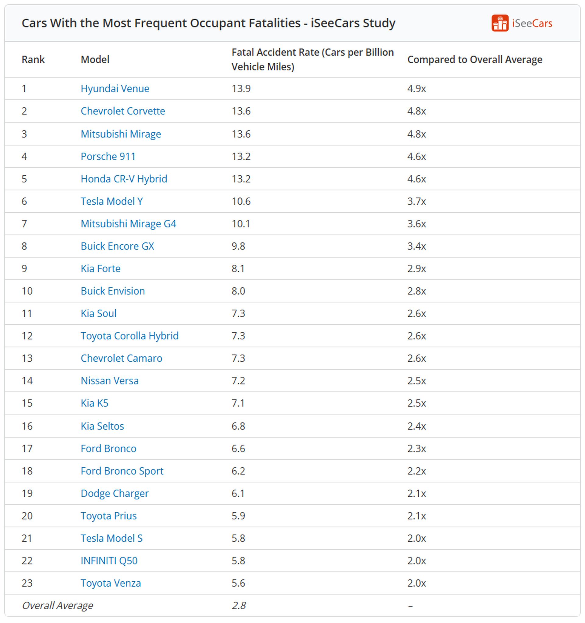
Task: Open the Chevrolet Camaro link
Action: pyautogui.click(x=121, y=358)
